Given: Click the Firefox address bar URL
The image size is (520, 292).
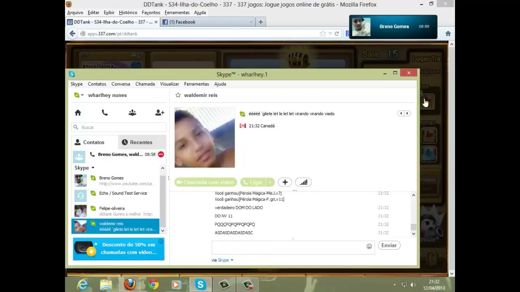Looking at the screenshot, I should (x=113, y=34).
